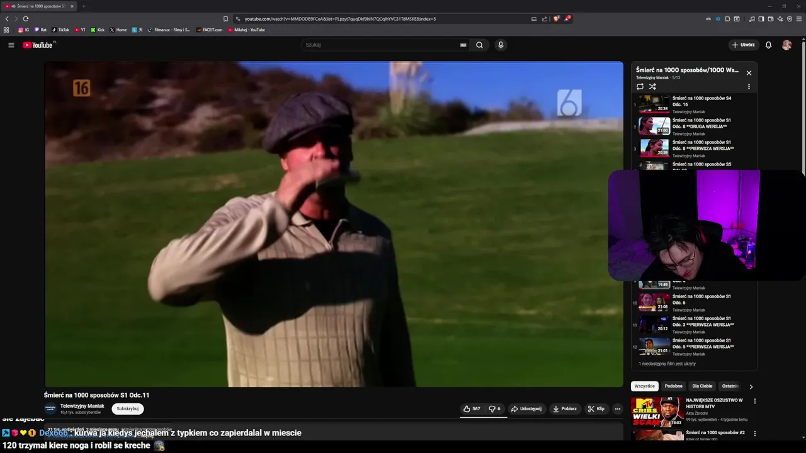
Task: Toggle the browser sidebar panel
Action: pyautogui.click(x=761, y=19)
